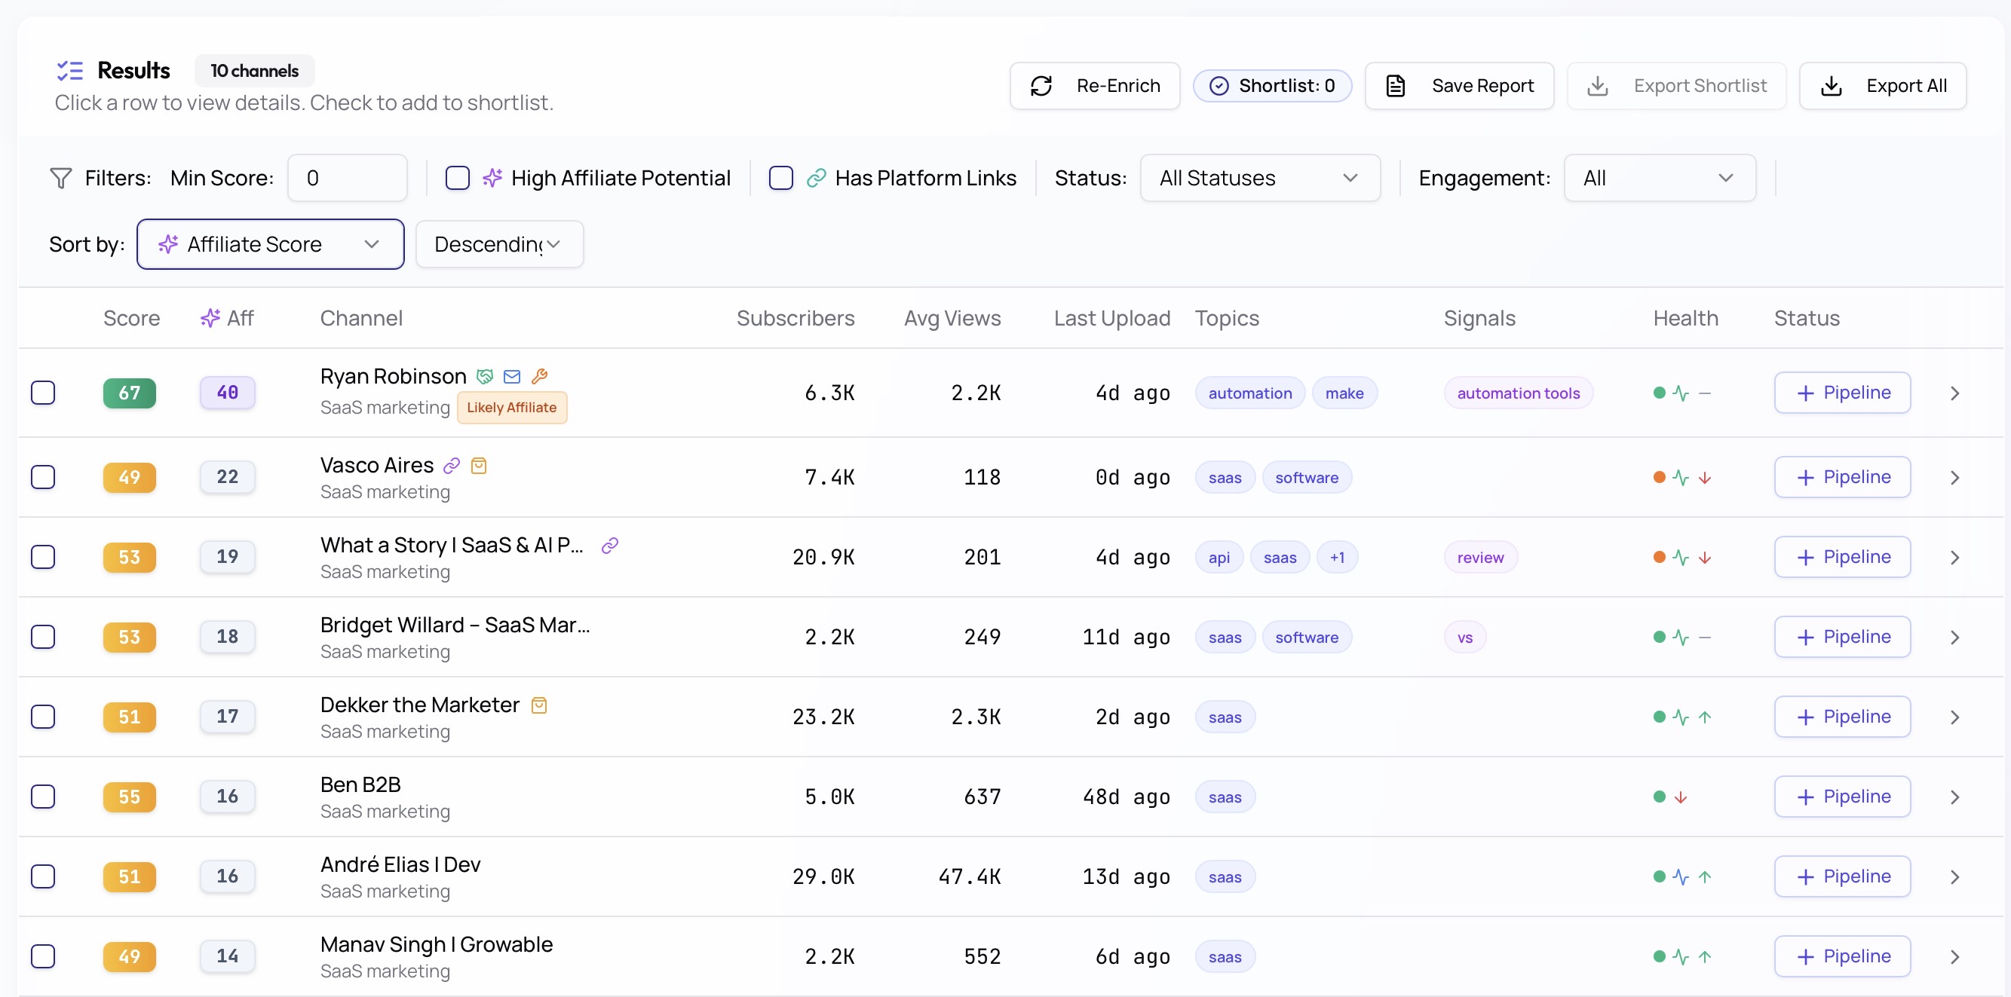Click the red down-trend arrow in Vasco Aires row
Viewport: 2011px width, 997px height.
1705,478
